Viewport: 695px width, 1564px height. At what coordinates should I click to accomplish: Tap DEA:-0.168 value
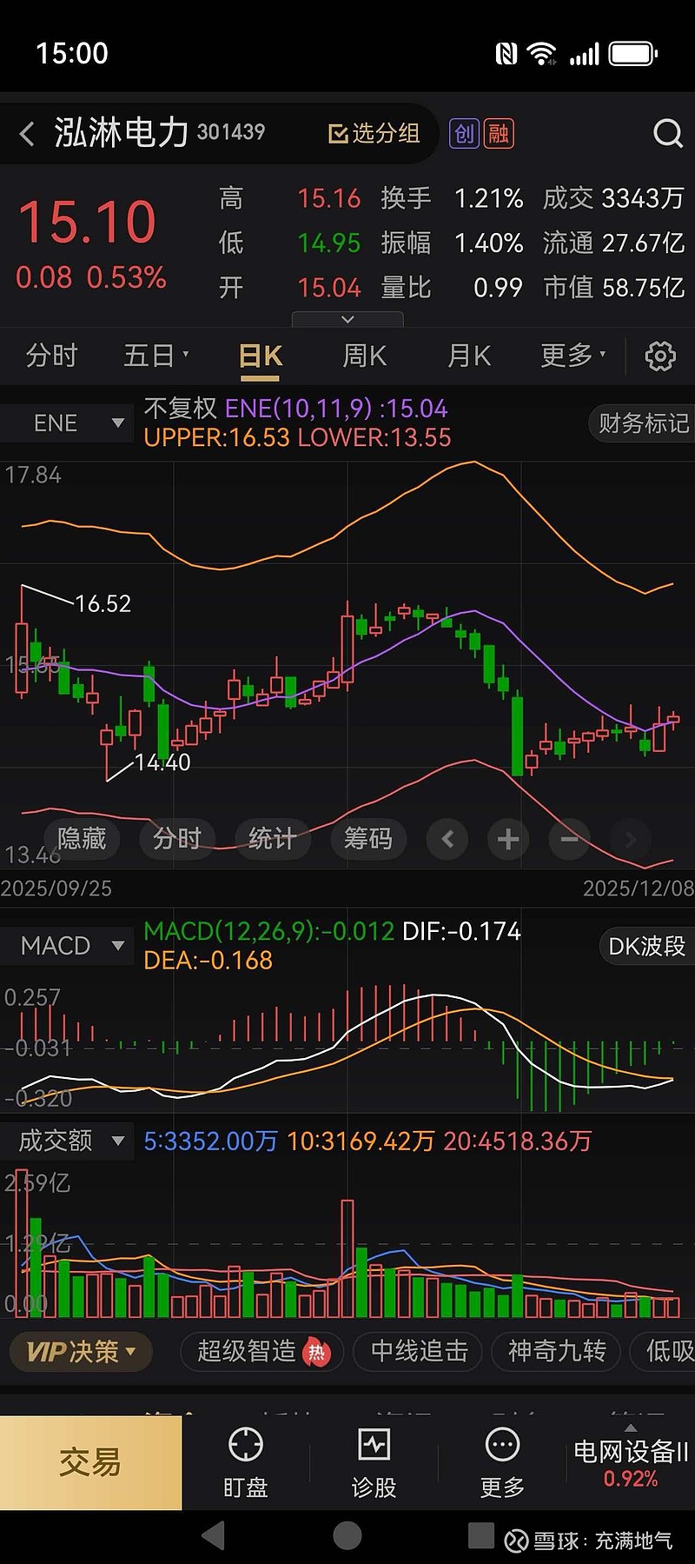[208, 961]
